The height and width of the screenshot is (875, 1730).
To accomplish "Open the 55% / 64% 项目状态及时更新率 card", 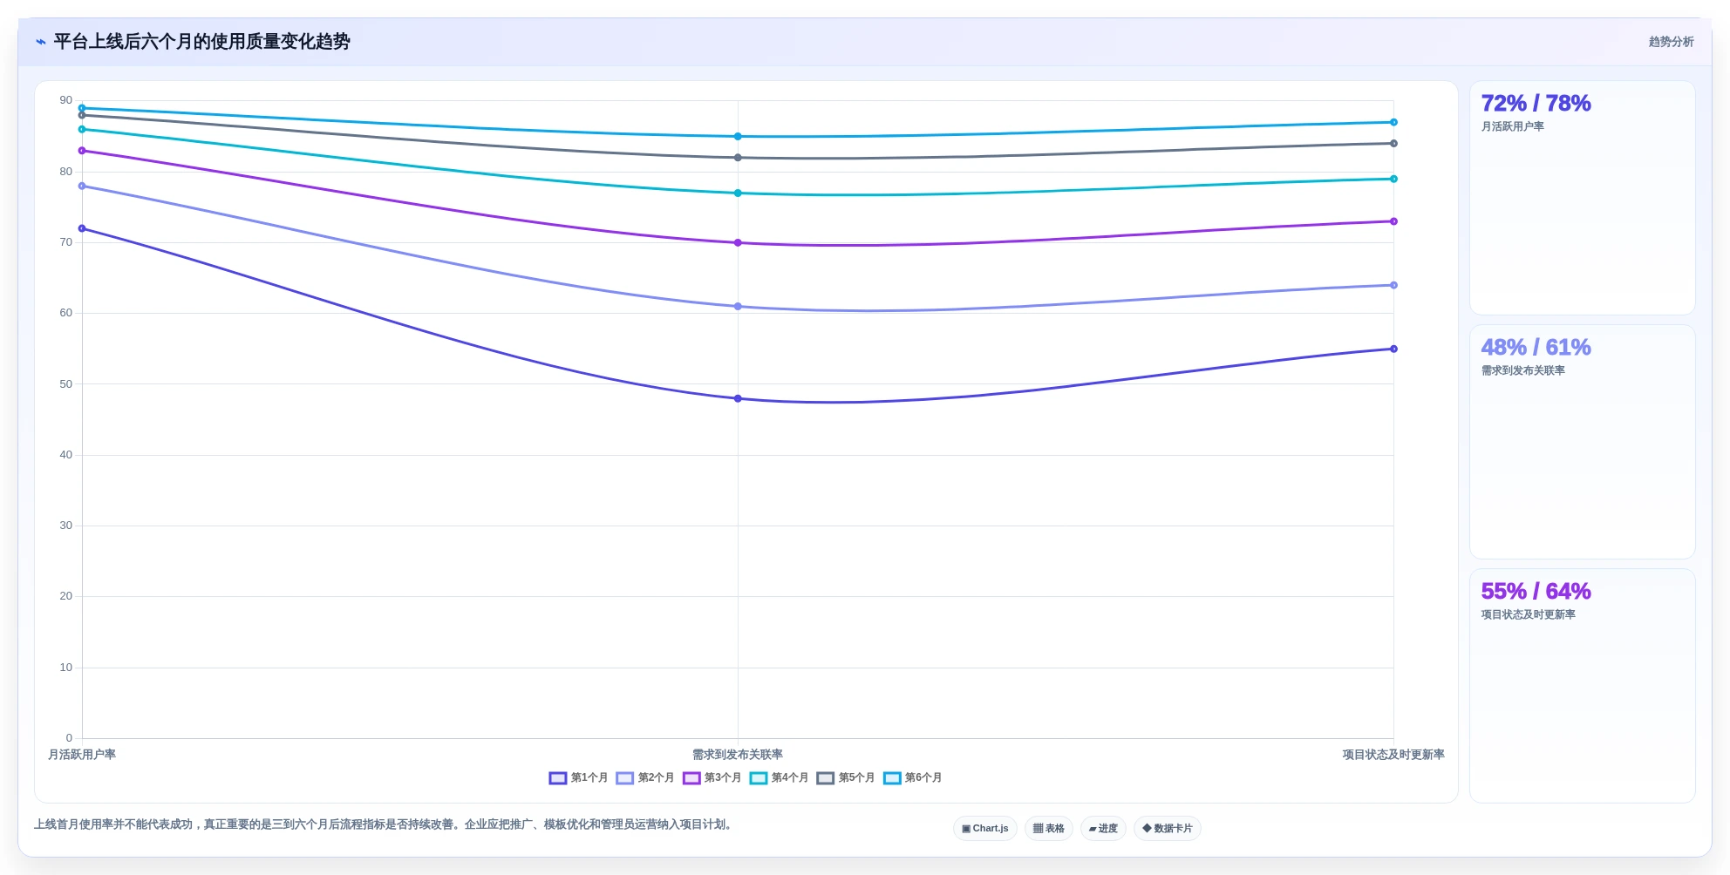I will tap(1582, 686).
